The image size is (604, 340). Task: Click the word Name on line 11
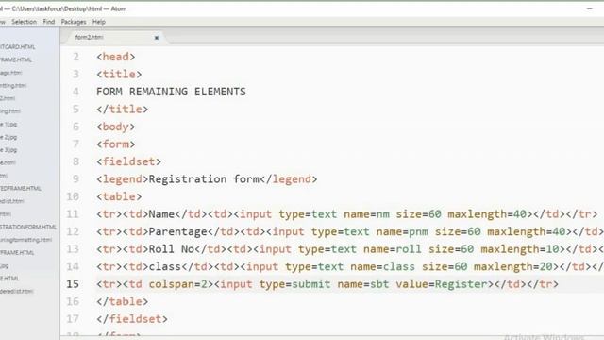[161, 214]
